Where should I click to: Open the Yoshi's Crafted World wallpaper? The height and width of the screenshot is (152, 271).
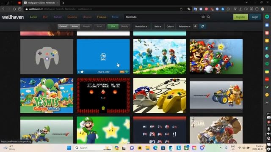tap(47, 95)
